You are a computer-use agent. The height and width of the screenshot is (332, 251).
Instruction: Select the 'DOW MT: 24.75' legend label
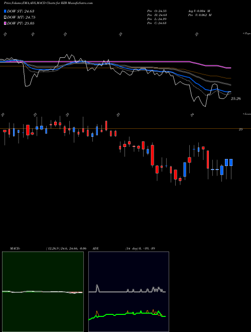click(x=21, y=18)
